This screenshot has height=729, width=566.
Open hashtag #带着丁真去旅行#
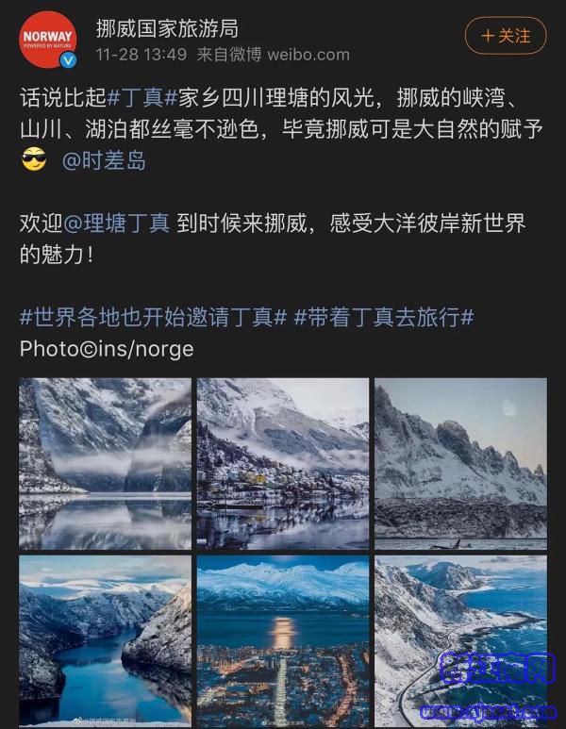click(384, 318)
